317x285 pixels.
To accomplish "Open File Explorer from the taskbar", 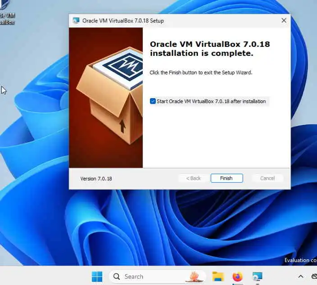I will tap(218, 276).
